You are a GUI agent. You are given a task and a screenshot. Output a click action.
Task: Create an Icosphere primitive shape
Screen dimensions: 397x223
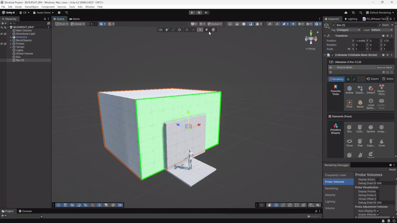pyautogui.click(x=381, y=129)
